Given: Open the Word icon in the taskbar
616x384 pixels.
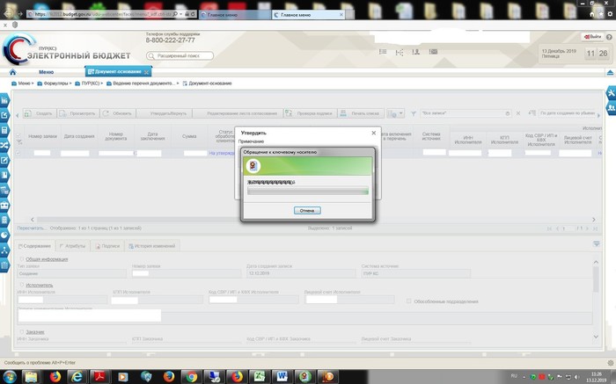Looking at the screenshot, I should (x=283, y=375).
